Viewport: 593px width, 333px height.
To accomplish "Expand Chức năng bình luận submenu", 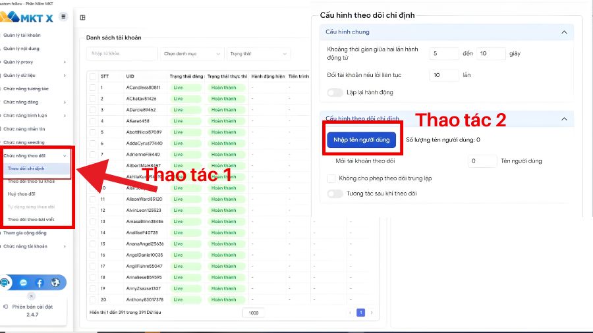I will 65,116.
